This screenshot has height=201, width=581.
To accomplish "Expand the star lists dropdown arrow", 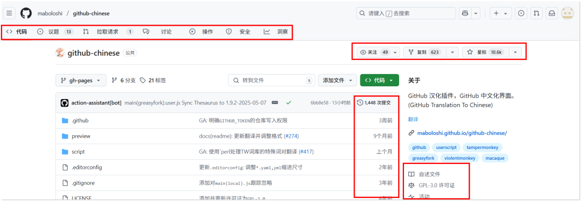I will pyautogui.click(x=515, y=53).
